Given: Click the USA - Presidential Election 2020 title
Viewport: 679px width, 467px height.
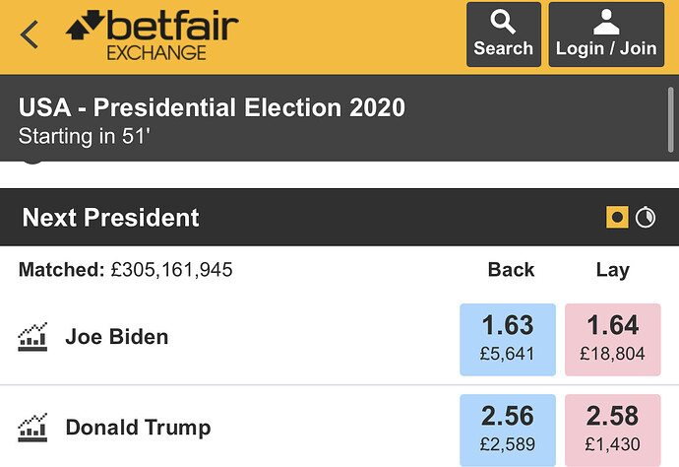Looking at the screenshot, I should pos(212,107).
